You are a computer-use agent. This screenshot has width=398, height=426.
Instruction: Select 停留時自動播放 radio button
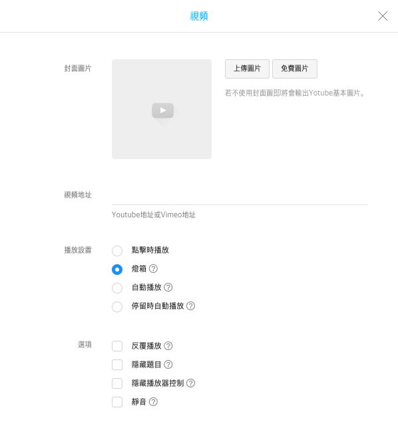[x=117, y=307]
